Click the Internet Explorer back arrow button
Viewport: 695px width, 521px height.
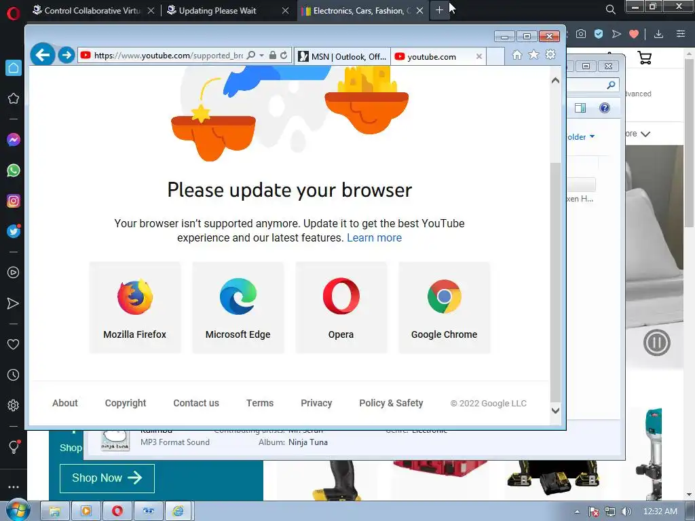tap(43, 56)
